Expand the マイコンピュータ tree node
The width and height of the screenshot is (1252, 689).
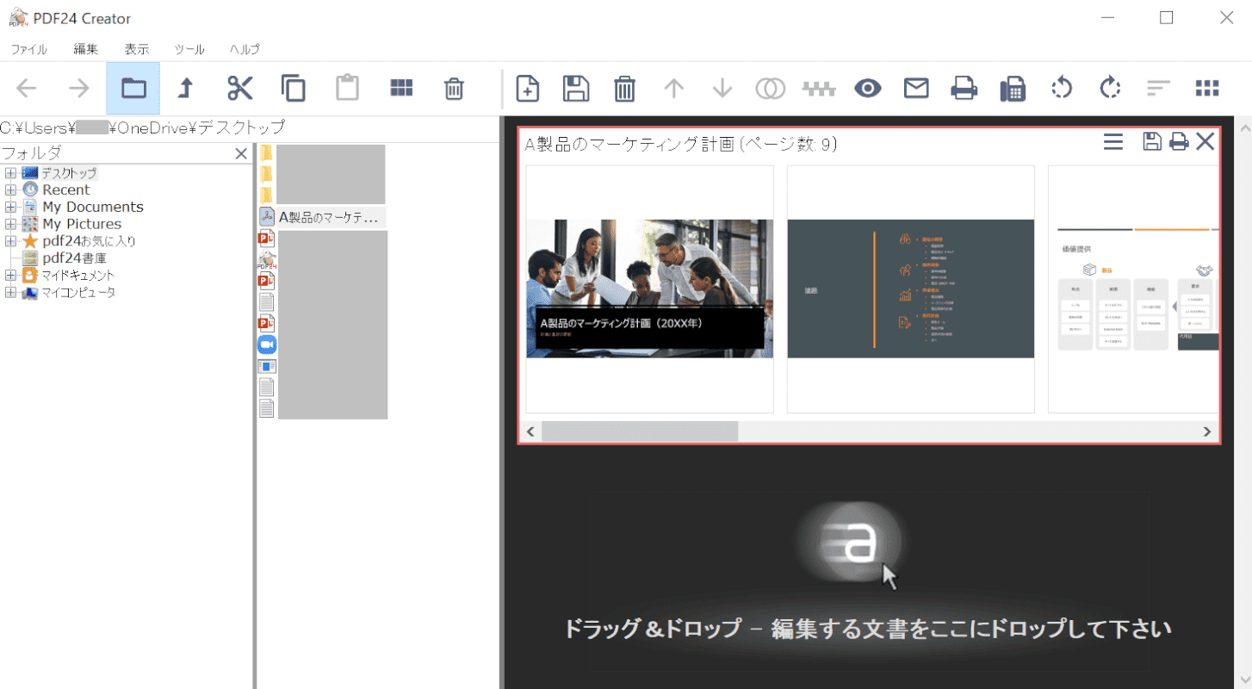(x=10, y=293)
